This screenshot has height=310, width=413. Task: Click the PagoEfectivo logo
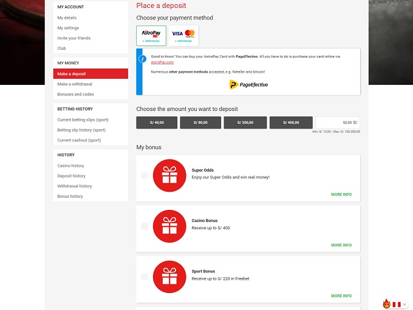click(248, 85)
